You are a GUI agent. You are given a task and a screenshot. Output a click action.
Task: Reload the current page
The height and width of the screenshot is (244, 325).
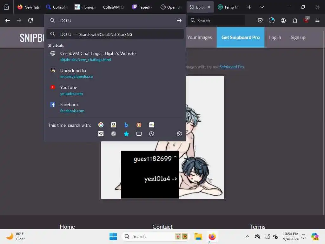pyautogui.click(x=30, y=20)
